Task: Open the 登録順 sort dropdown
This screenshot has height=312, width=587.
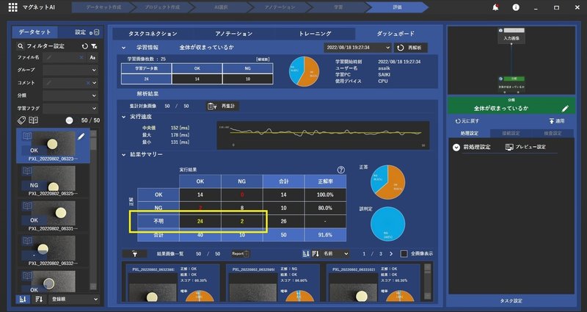Action: click(75, 300)
